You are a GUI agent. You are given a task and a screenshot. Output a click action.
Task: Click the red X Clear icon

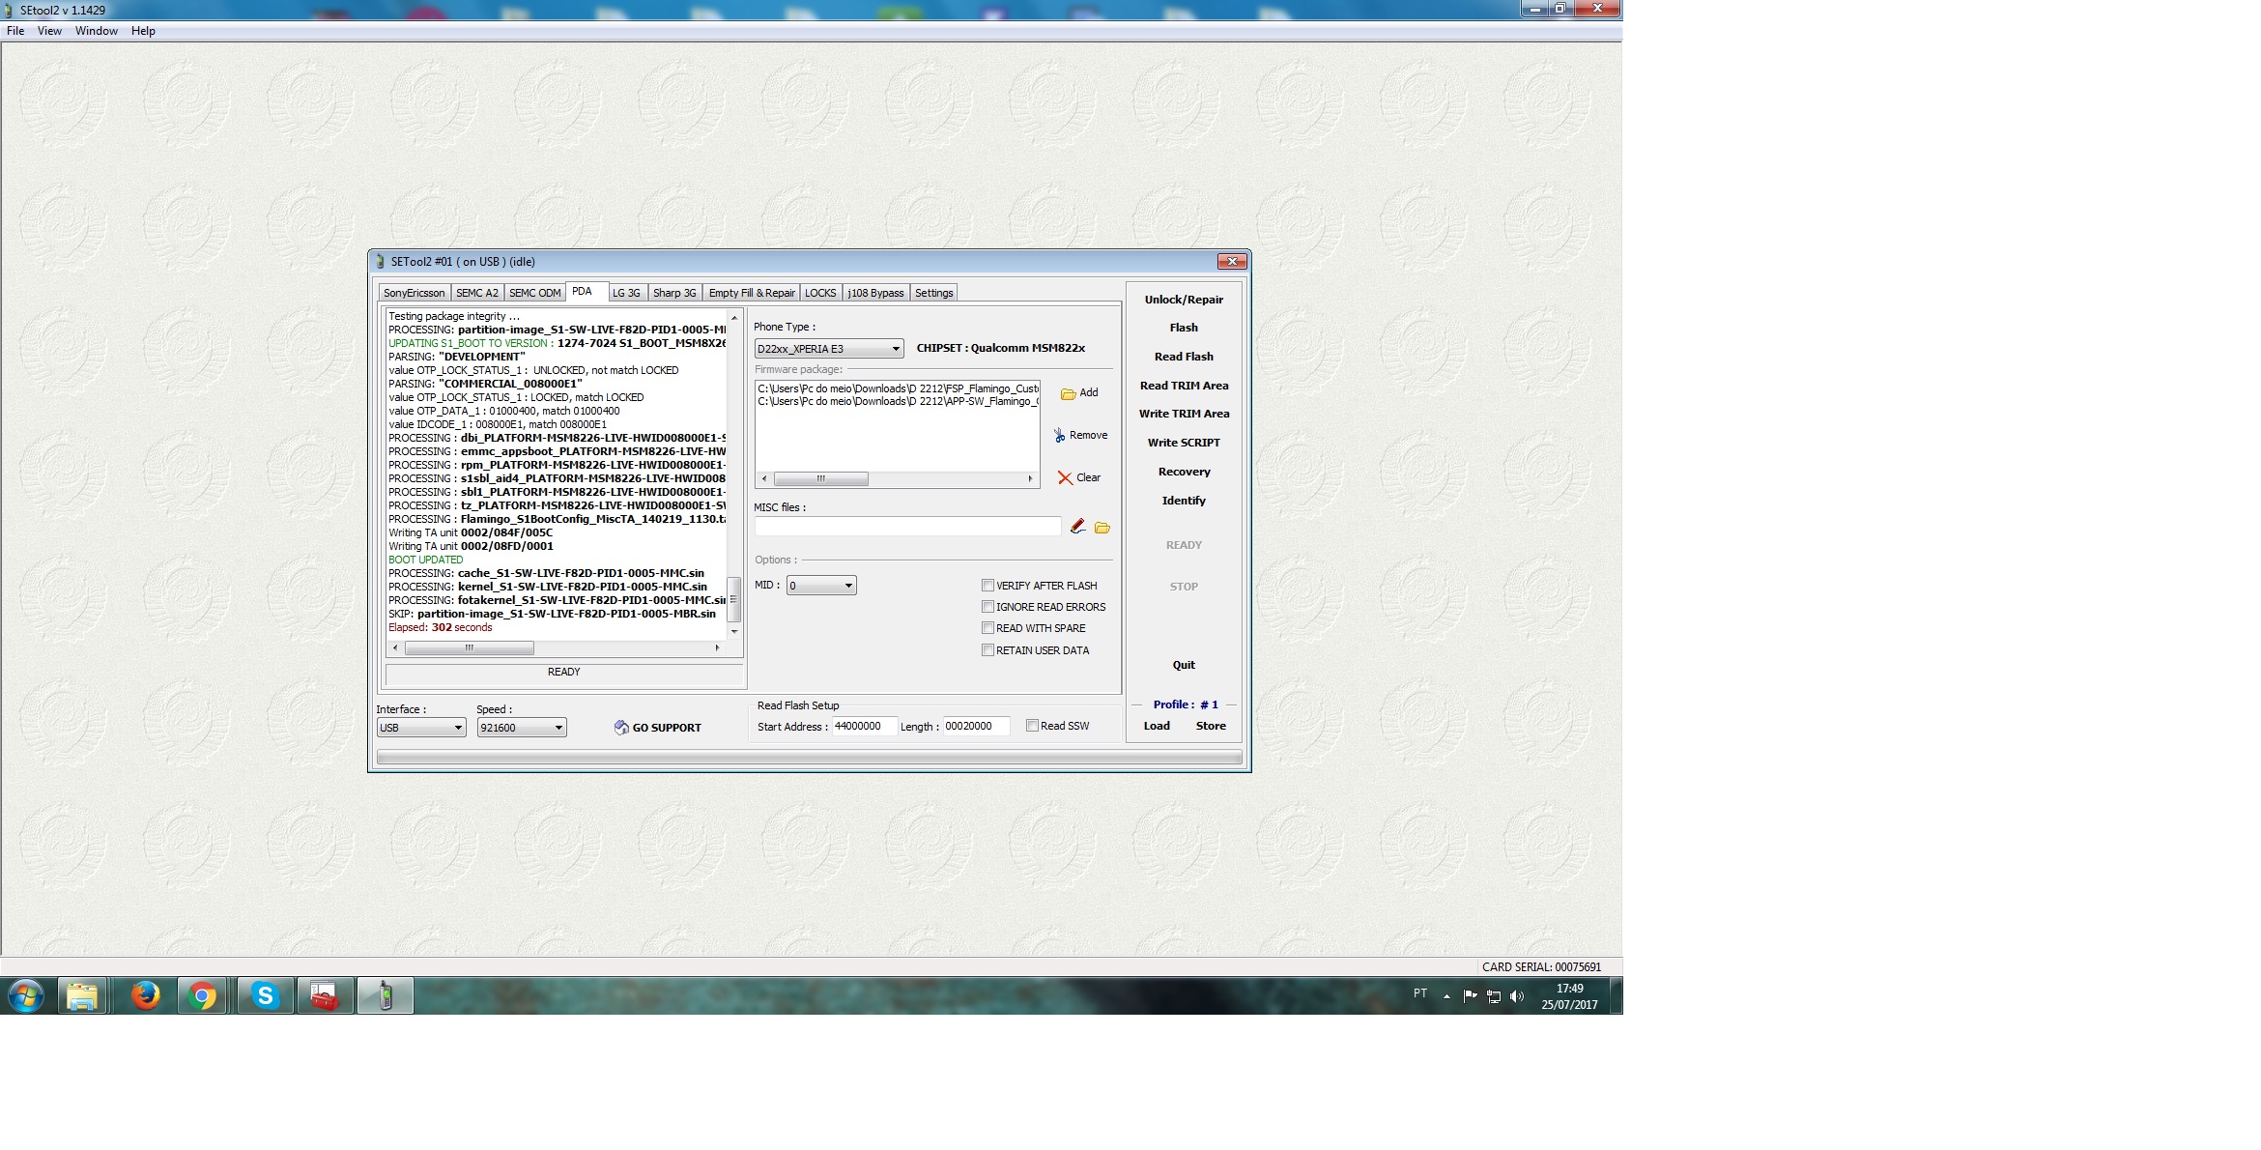click(1065, 478)
